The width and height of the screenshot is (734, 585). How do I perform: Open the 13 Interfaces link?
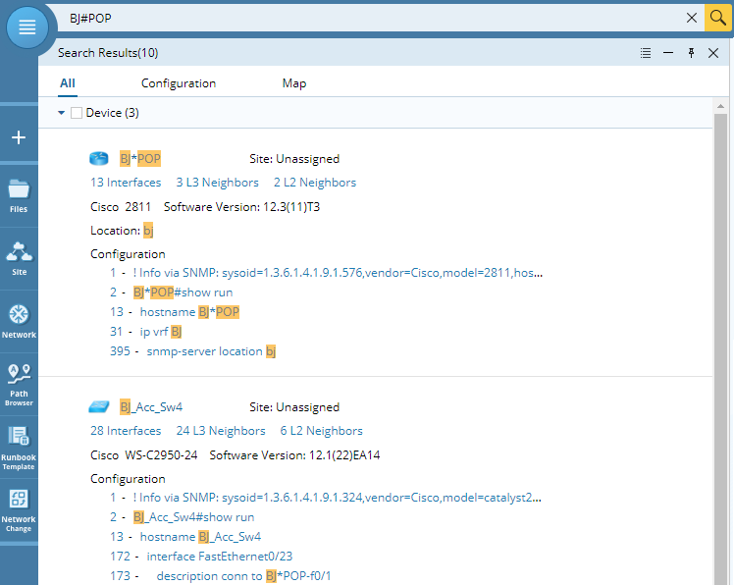126,183
